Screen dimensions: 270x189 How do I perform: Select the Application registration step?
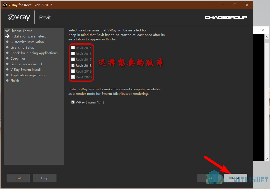29,75
